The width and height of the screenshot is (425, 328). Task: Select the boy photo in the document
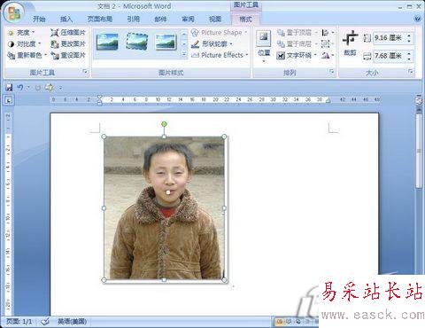tap(164, 208)
